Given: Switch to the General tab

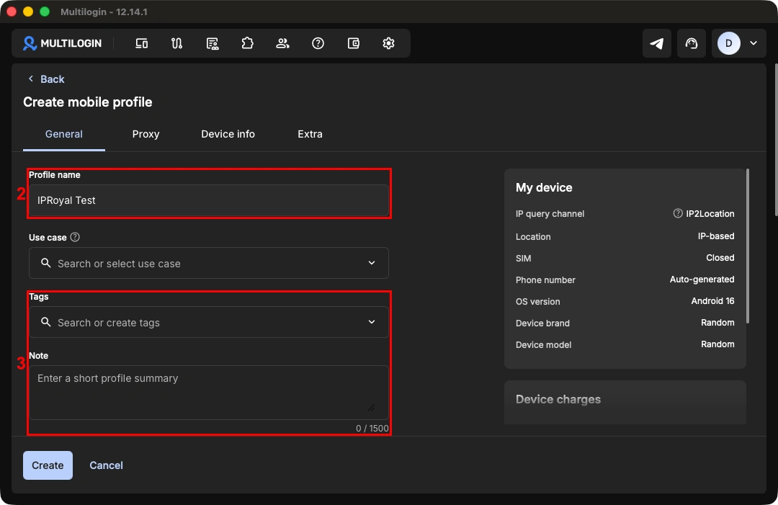Looking at the screenshot, I should point(64,135).
